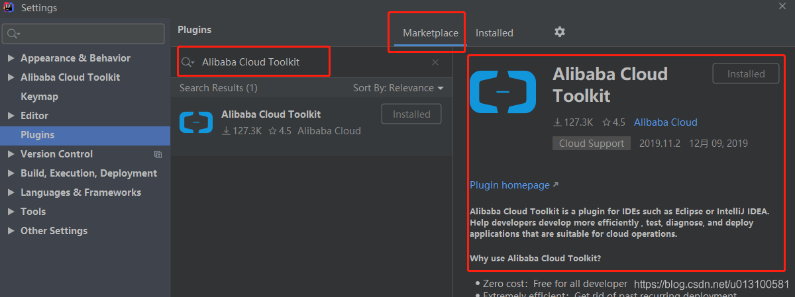This screenshot has height=297, width=795.
Task: Click the release date 12月 09, 2019
Action: (x=719, y=144)
